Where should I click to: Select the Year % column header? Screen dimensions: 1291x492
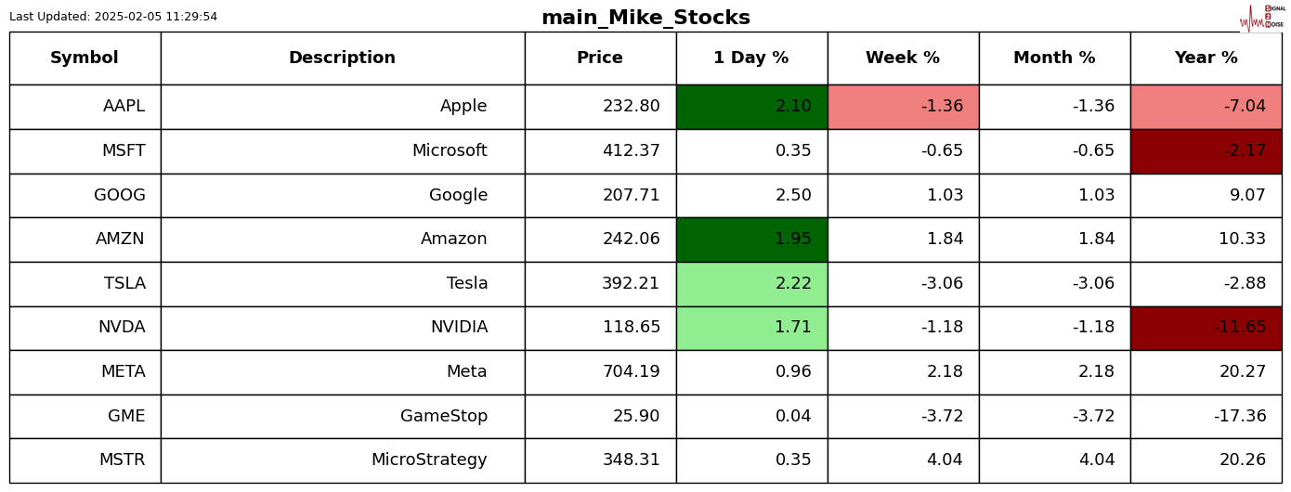point(1206,58)
